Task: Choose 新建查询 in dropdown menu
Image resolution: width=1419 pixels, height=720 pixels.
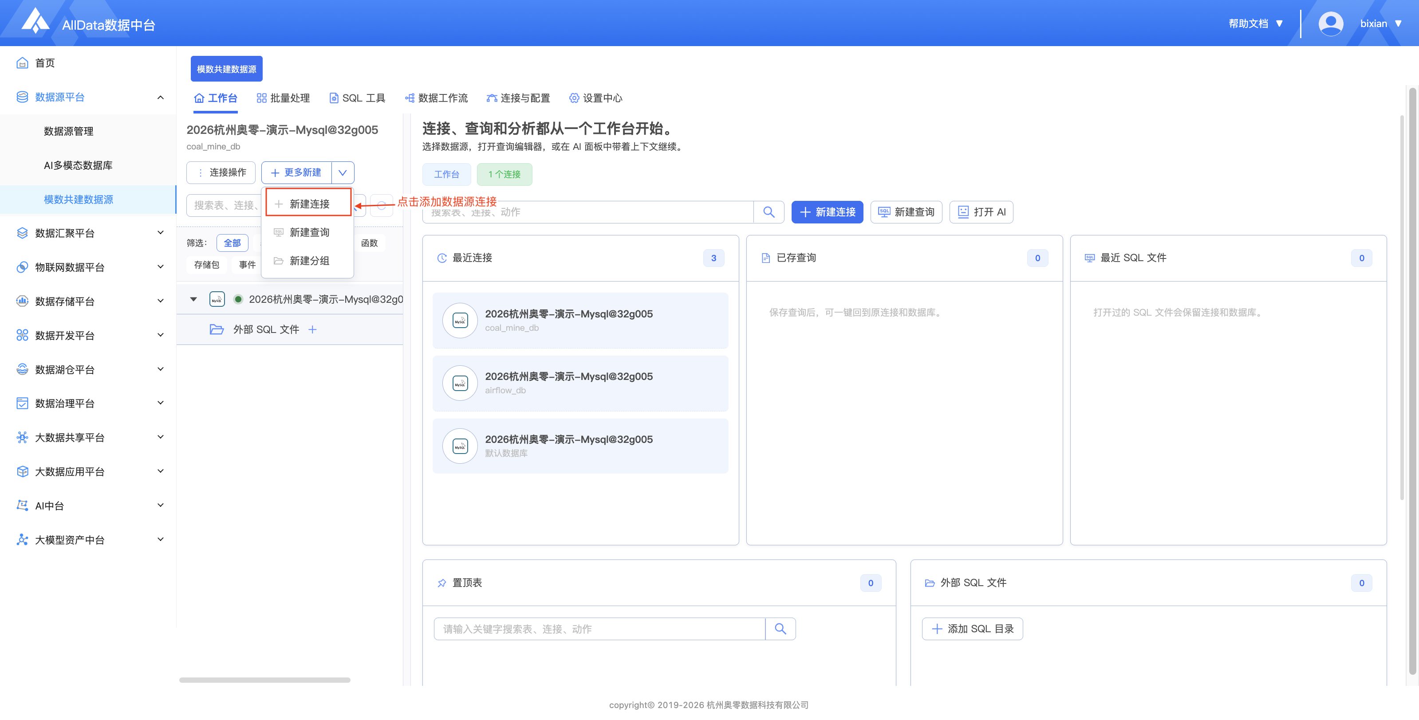Action: (308, 232)
